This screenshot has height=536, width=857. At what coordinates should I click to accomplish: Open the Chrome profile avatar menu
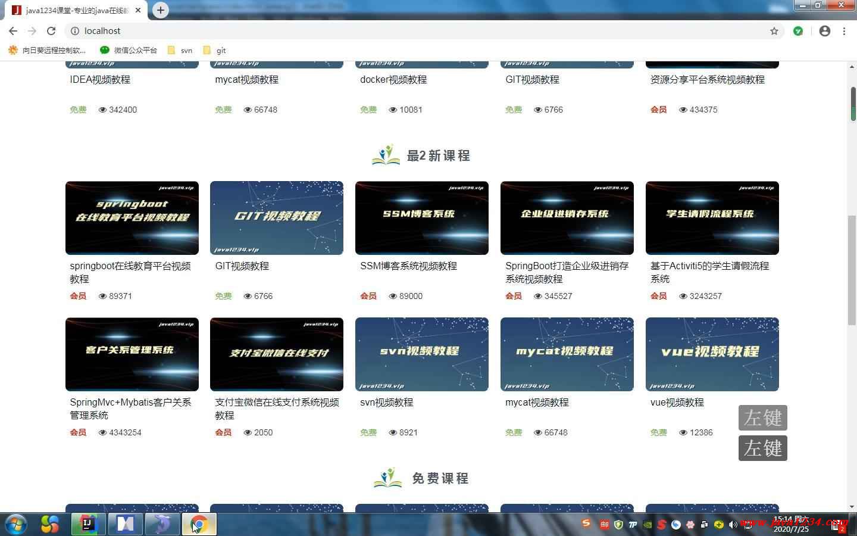(825, 31)
